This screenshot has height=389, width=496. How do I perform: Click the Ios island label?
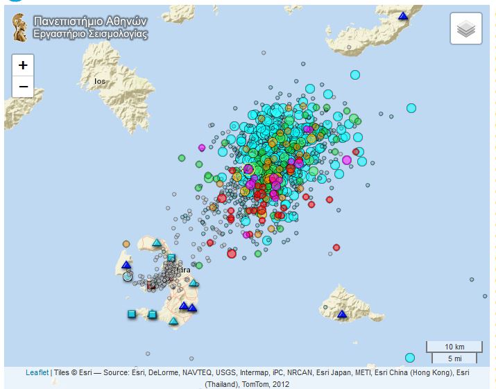pos(100,82)
